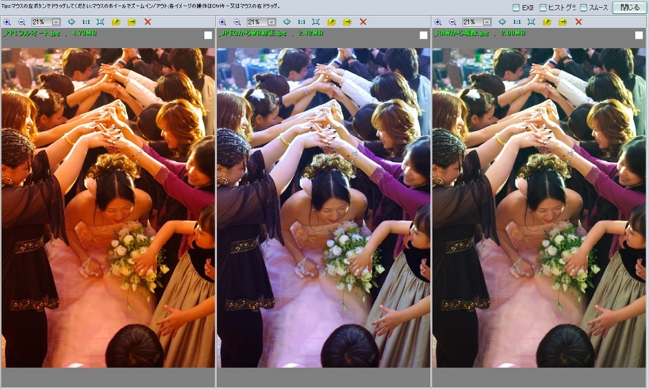Click the red X delete icon in right panel
Screen dimensions: 649x389
point(579,22)
